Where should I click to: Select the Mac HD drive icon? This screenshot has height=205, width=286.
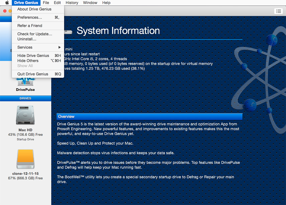coord(25,115)
